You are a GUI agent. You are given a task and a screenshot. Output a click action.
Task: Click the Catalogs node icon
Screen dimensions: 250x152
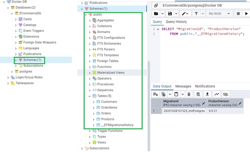click(21, 25)
